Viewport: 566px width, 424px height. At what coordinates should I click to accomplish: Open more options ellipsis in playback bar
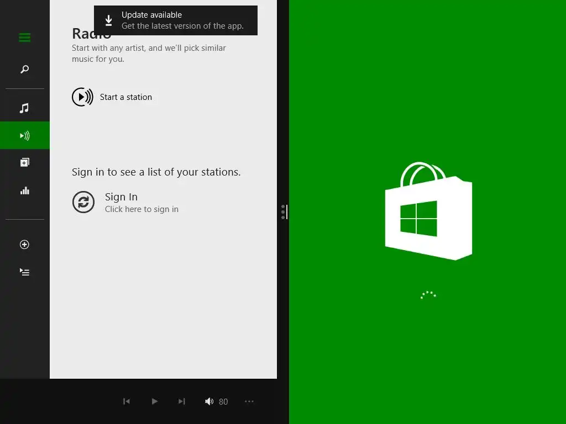click(249, 401)
